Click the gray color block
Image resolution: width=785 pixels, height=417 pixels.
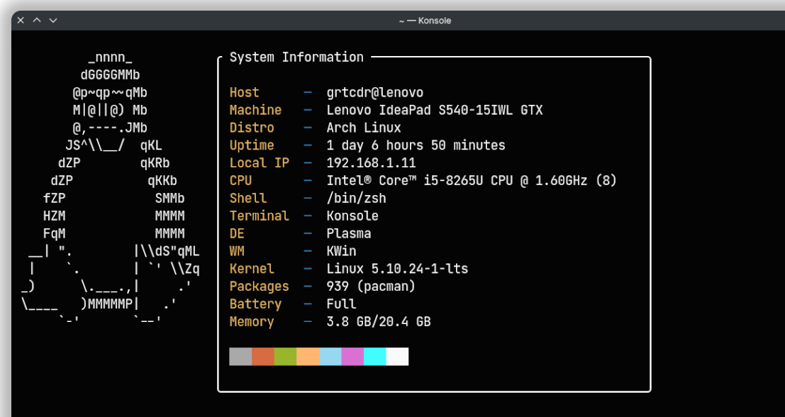tap(240, 357)
